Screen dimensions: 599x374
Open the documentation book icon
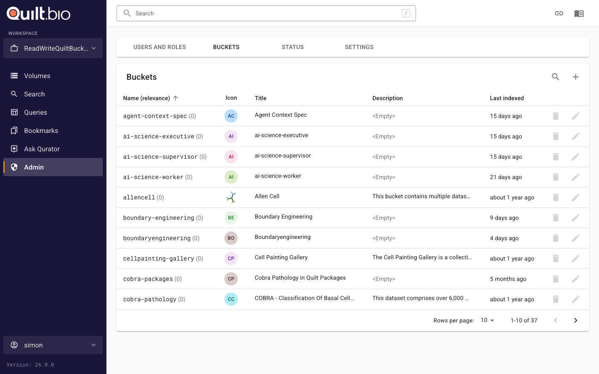pos(579,13)
